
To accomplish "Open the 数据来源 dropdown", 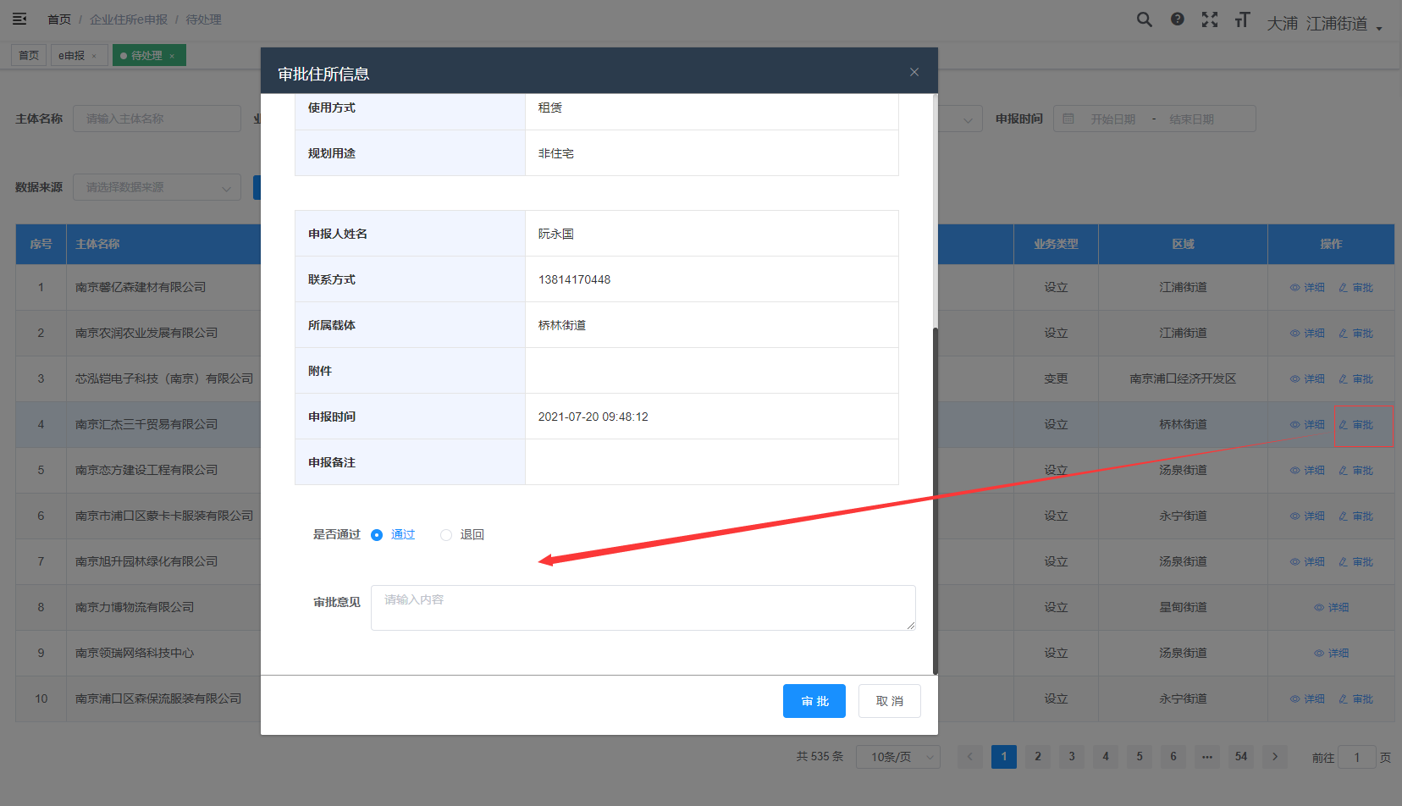I will (x=157, y=187).
